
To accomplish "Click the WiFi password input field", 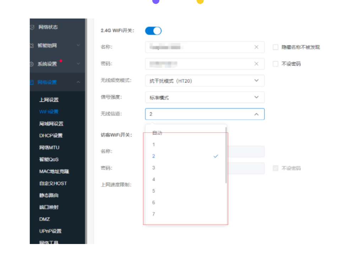I will click(205, 64).
